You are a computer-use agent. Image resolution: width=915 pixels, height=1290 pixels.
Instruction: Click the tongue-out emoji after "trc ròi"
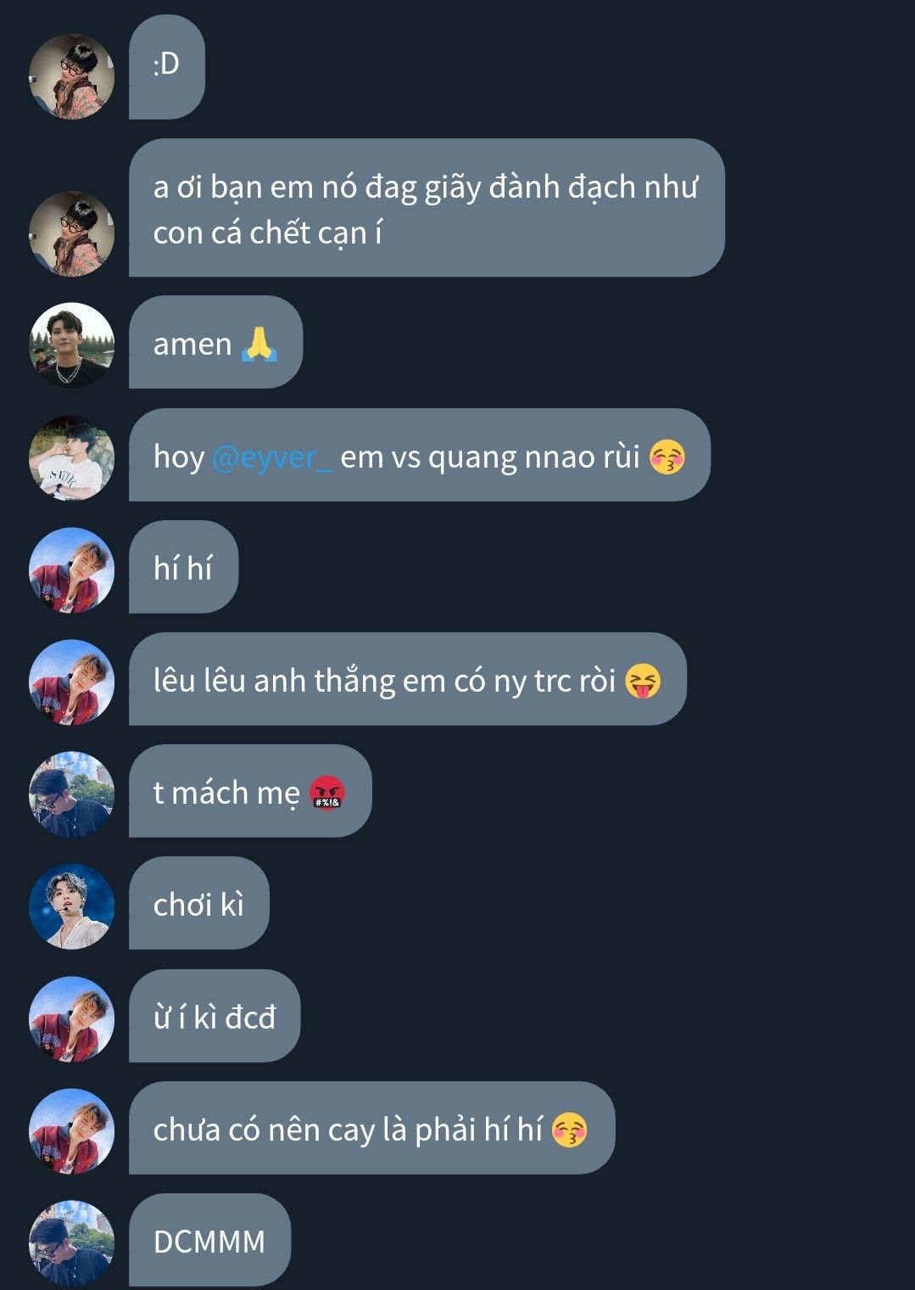tap(643, 681)
